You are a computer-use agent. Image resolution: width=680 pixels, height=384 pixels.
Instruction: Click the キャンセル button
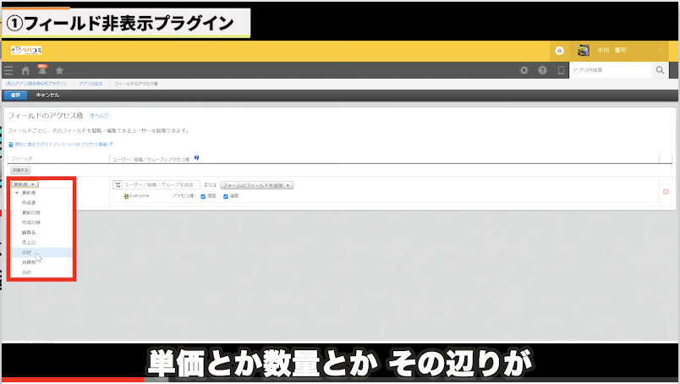pyautogui.click(x=47, y=96)
